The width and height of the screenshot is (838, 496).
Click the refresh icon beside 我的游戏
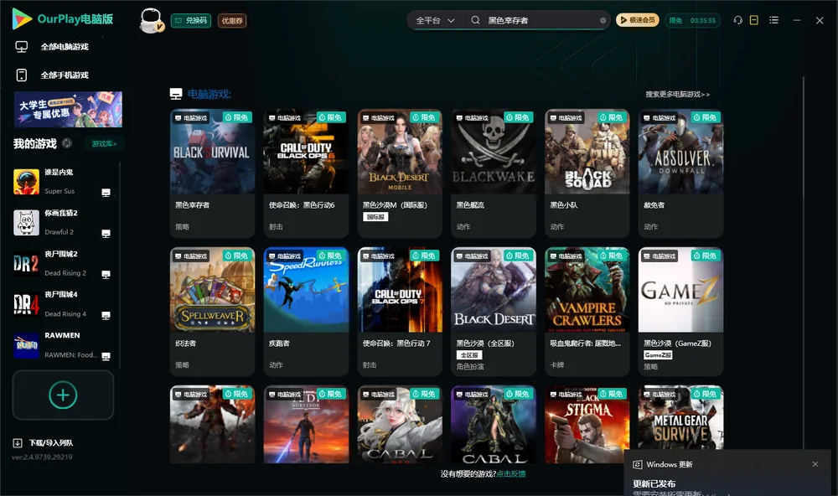67,143
